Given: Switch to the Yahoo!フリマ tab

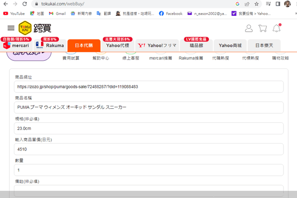Looking at the screenshot, I should [157, 46].
